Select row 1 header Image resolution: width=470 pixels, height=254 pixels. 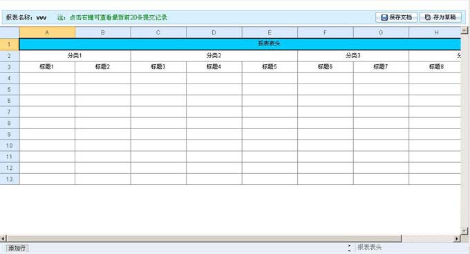pyautogui.click(x=9, y=44)
